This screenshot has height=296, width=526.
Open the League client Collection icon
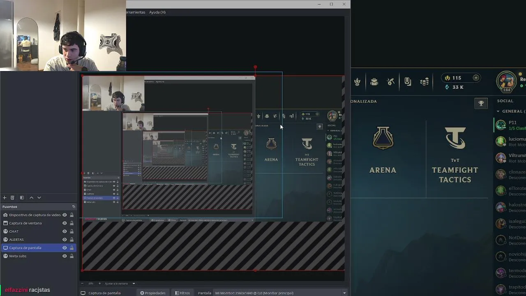358,82
